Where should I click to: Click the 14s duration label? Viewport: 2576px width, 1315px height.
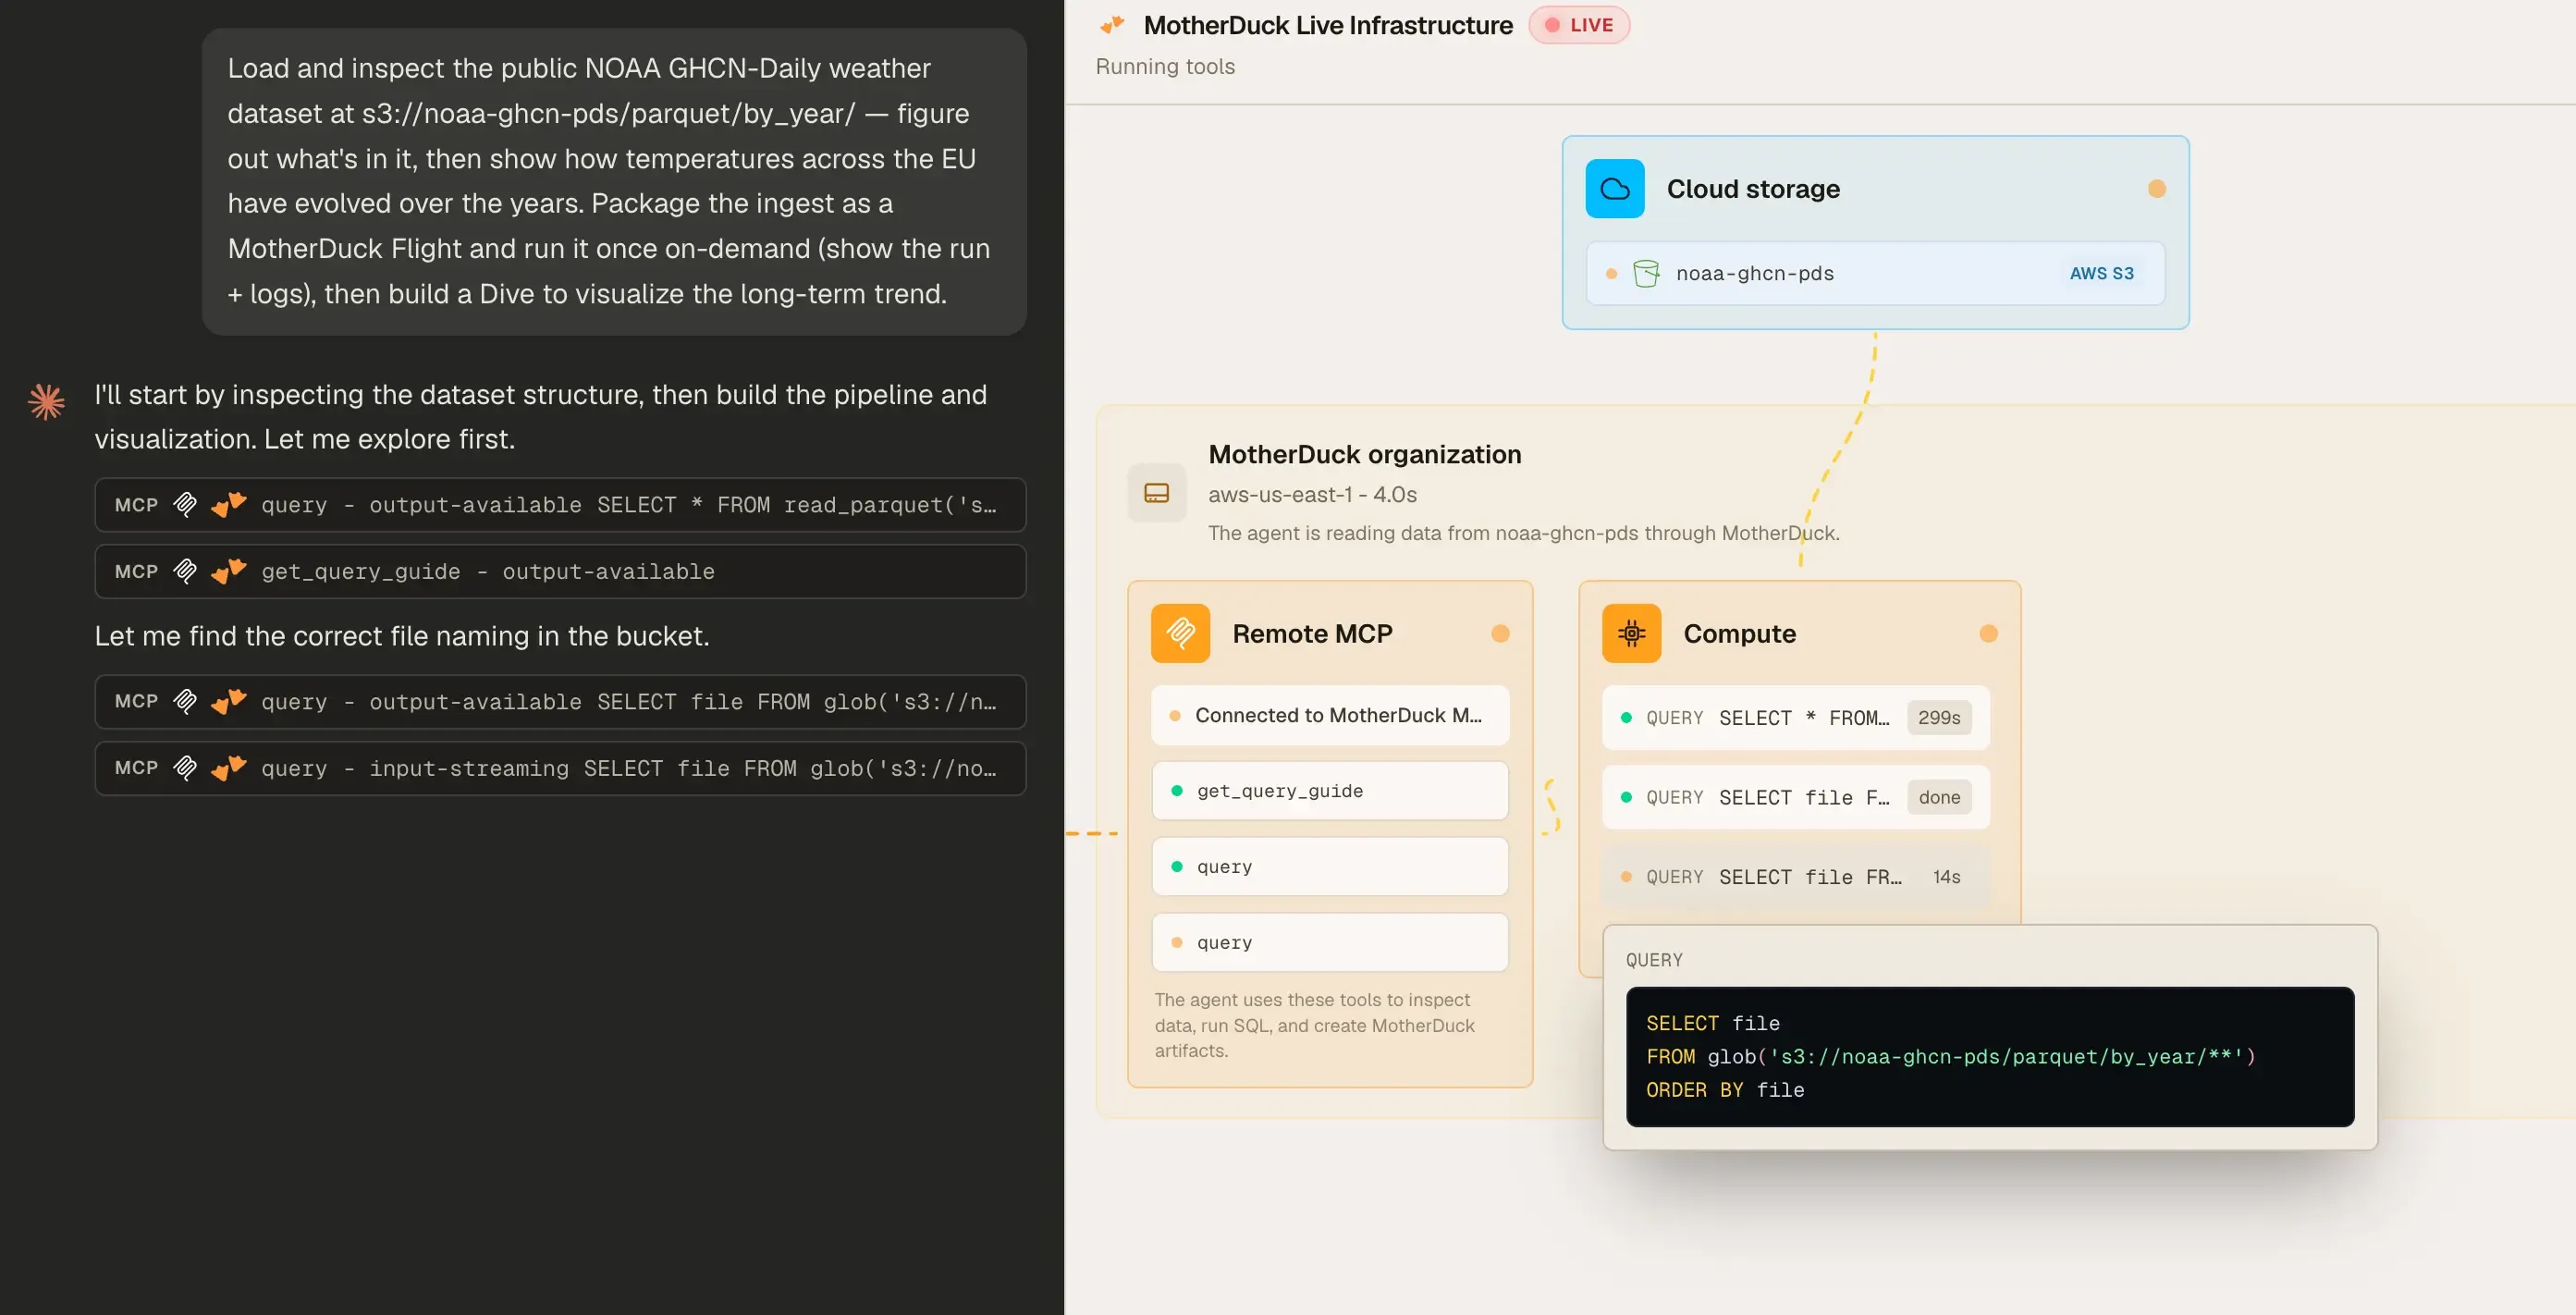1946,876
